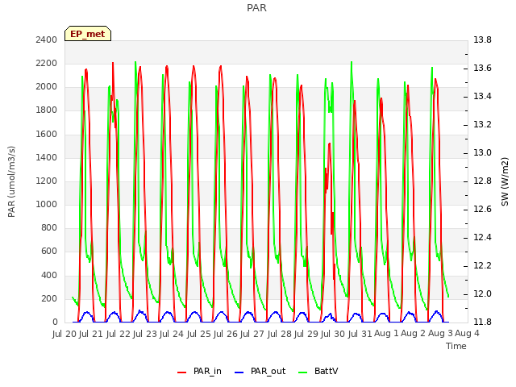
Task: Click the 2400 left axis tick label
Action: tap(47, 40)
